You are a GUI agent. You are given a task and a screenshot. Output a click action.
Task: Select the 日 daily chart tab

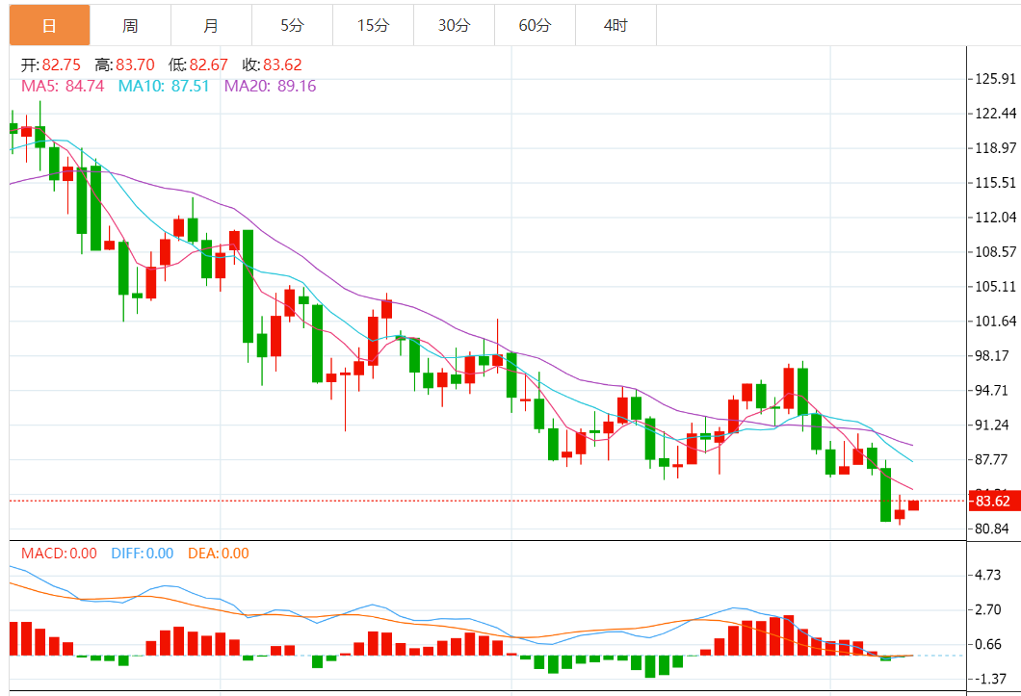pos(49,25)
